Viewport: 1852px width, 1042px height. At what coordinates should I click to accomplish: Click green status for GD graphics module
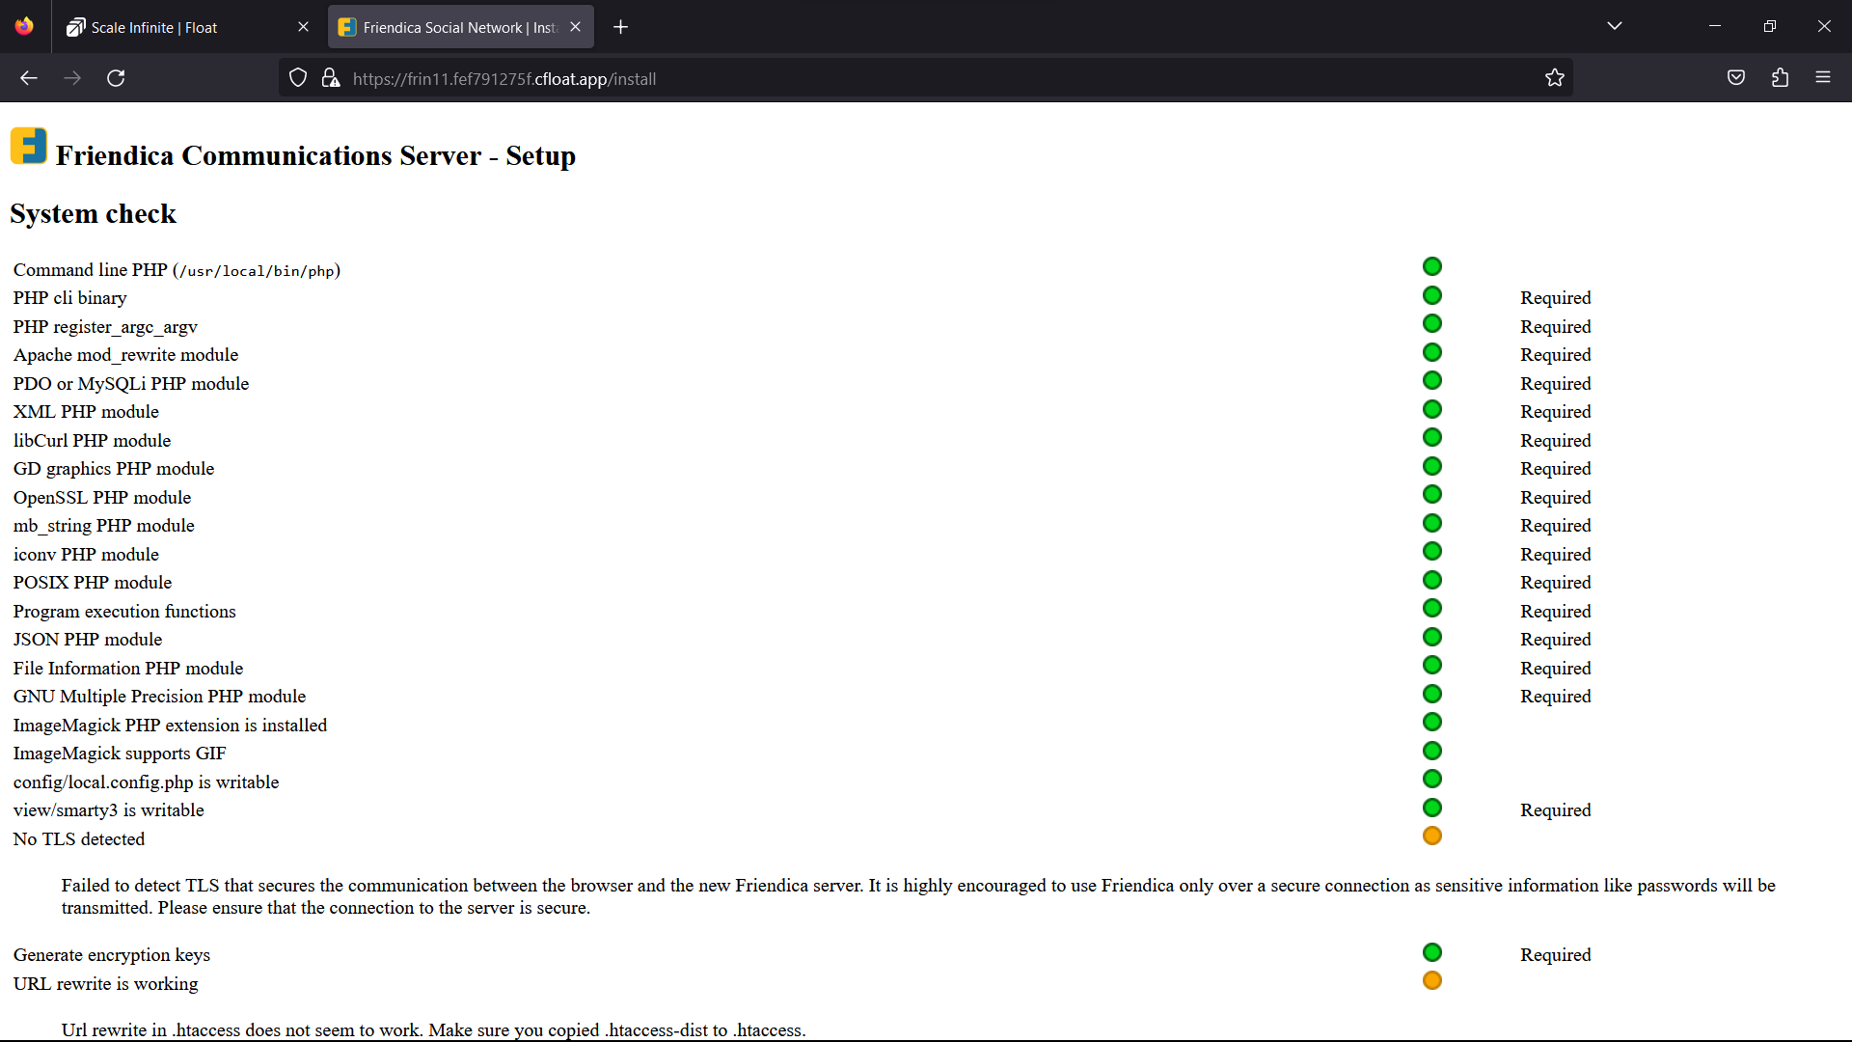1432,466
